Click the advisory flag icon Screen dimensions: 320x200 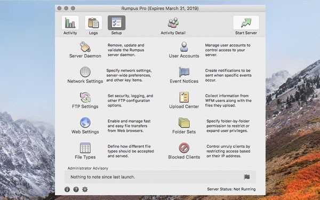click(247, 177)
